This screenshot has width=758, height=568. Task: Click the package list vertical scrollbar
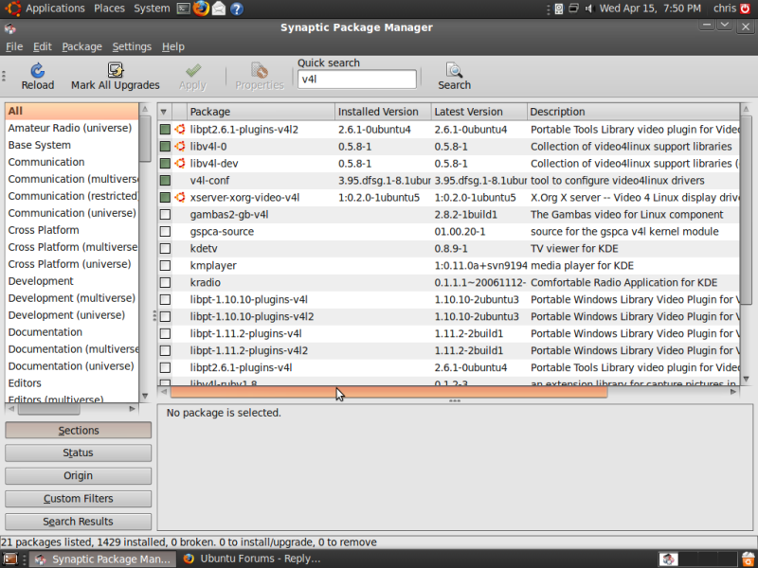tap(746, 210)
